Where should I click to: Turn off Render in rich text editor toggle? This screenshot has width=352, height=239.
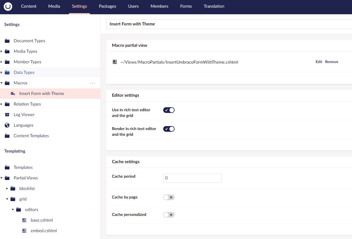coord(169,129)
